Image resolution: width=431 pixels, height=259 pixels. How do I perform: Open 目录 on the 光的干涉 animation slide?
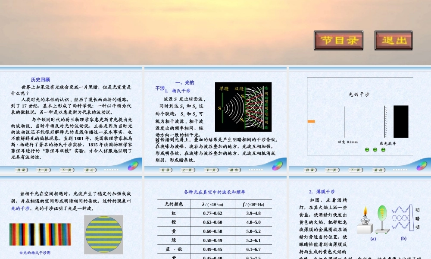point(310,170)
